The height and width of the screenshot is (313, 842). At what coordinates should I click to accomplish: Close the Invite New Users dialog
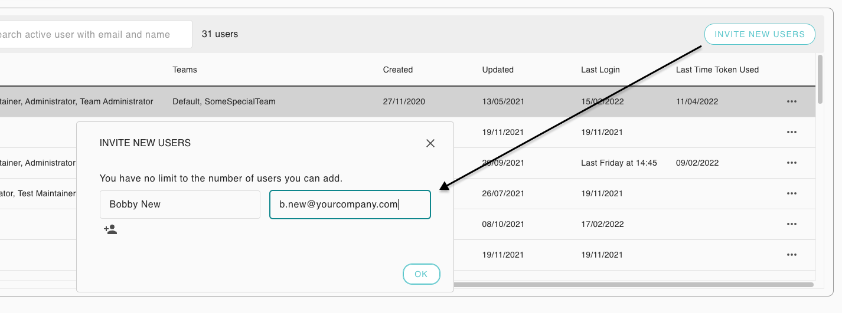[x=430, y=143]
